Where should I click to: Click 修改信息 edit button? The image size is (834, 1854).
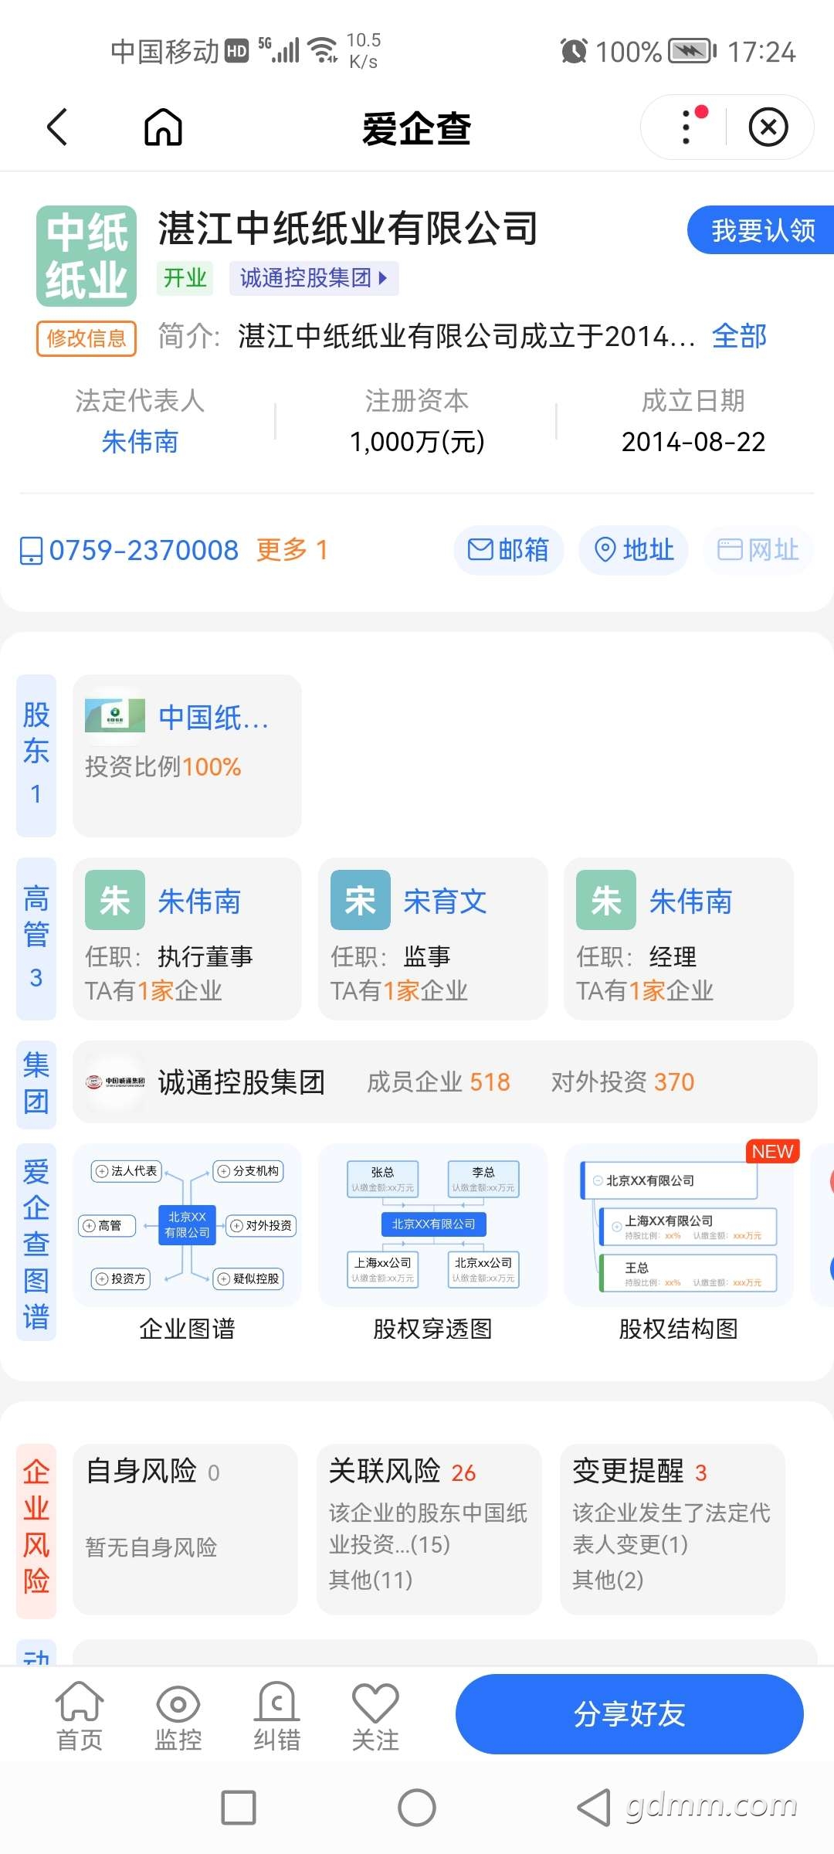(86, 338)
